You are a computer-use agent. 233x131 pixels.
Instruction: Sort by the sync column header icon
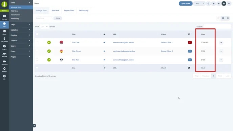coord(189,34)
